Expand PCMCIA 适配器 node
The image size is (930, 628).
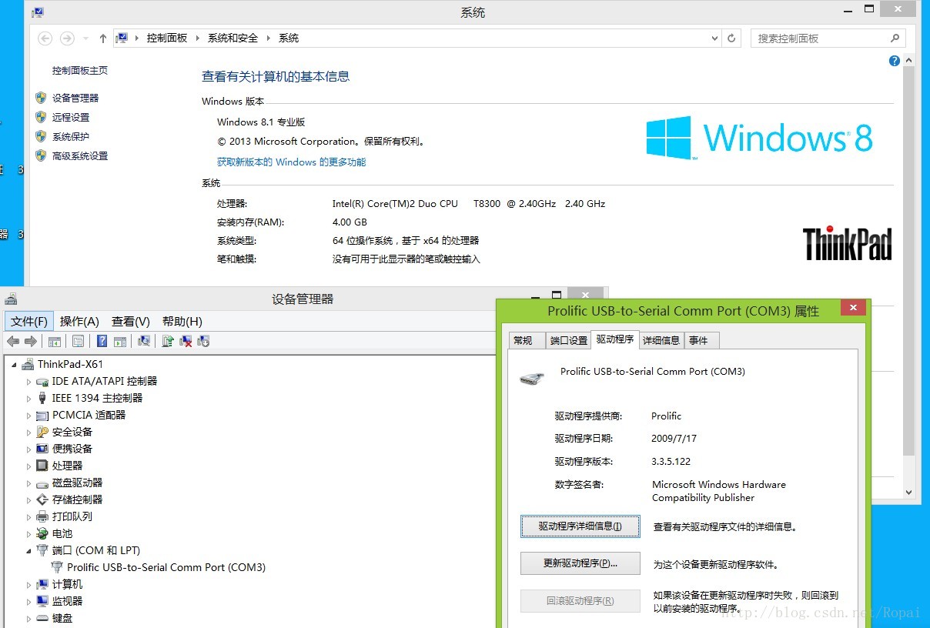click(29, 415)
